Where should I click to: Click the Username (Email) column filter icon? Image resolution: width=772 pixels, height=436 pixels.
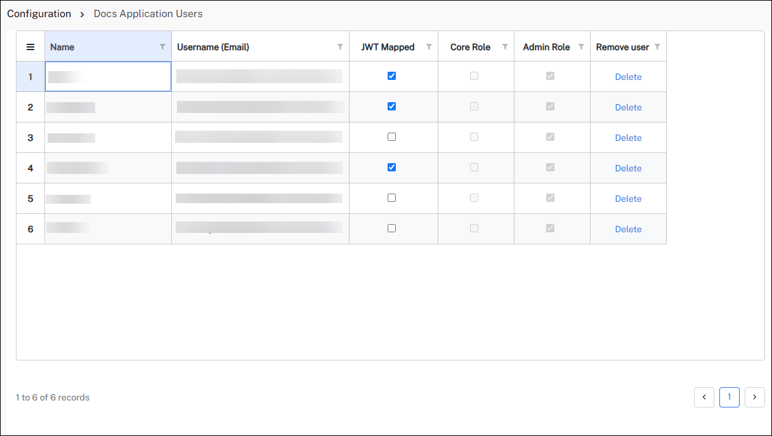coord(340,47)
